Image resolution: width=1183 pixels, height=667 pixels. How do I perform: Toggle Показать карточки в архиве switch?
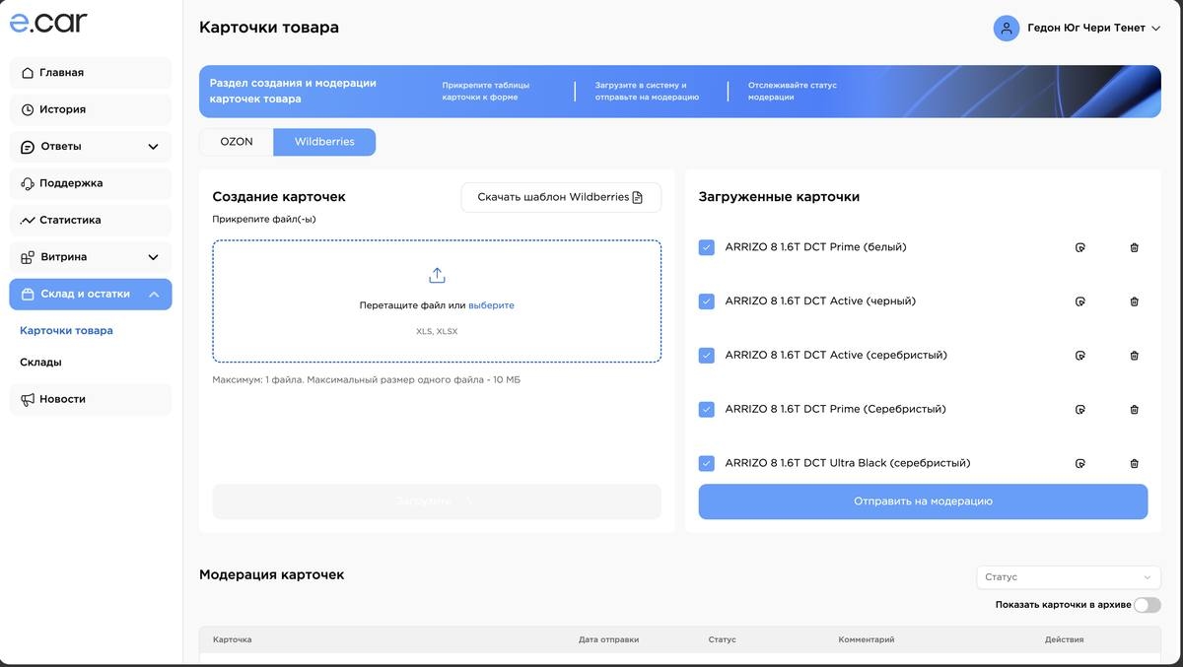(x=1148, y=605)
